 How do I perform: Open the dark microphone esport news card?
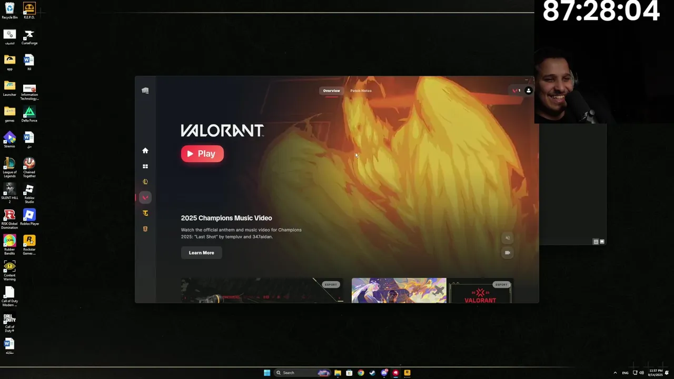262,291
